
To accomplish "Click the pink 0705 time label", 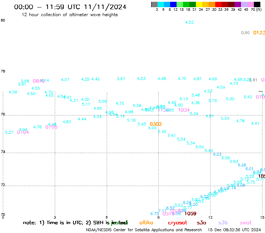I will pyautogui.click(x=51, y=127).
